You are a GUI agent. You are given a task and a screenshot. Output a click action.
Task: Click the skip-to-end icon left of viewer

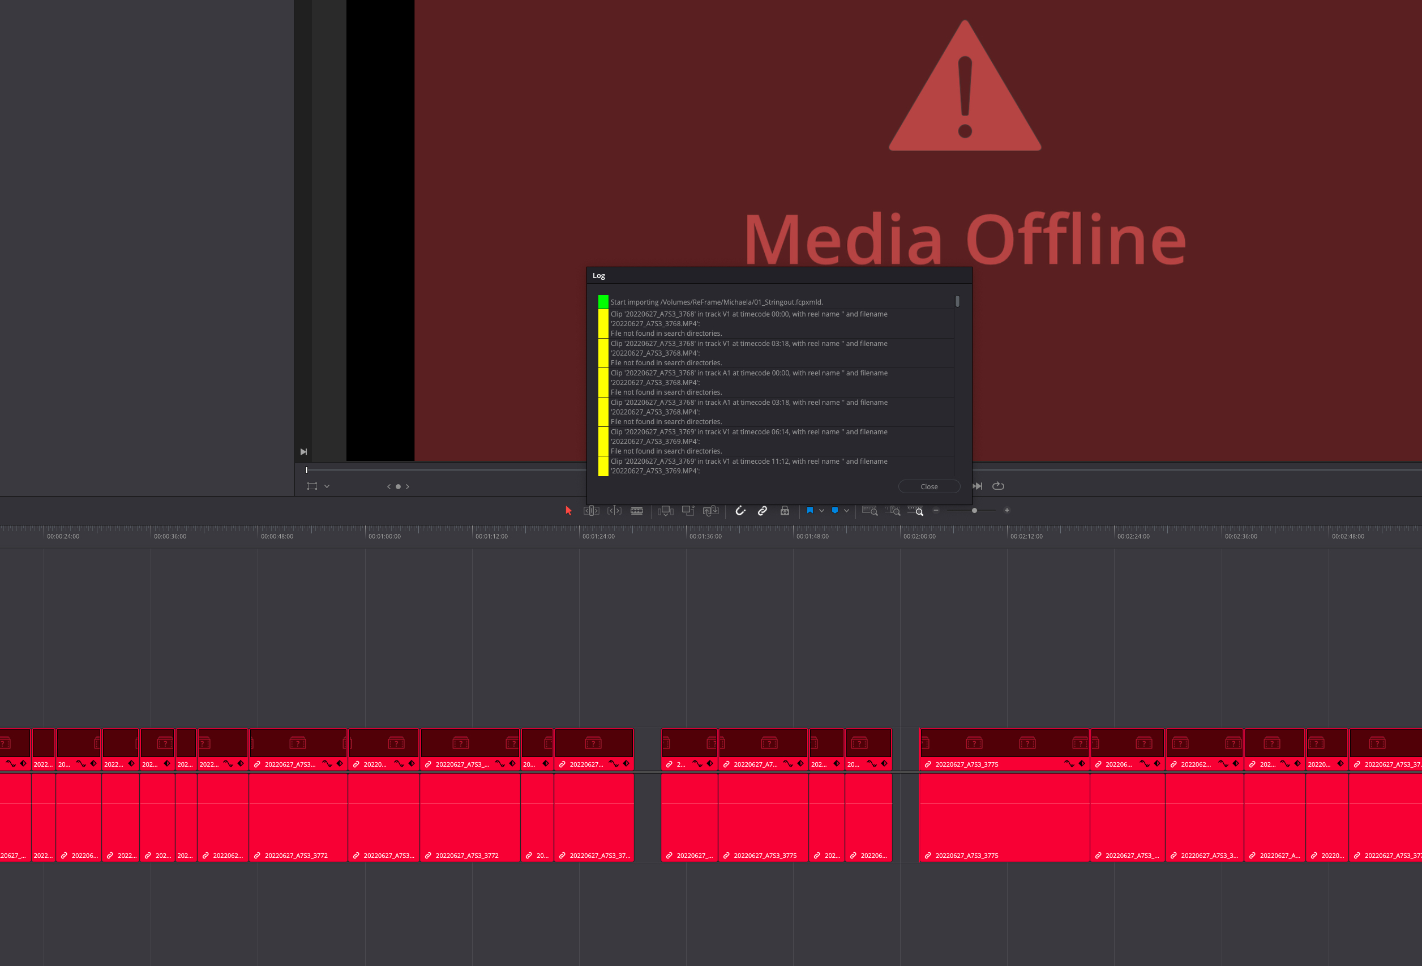coord(303,452)
